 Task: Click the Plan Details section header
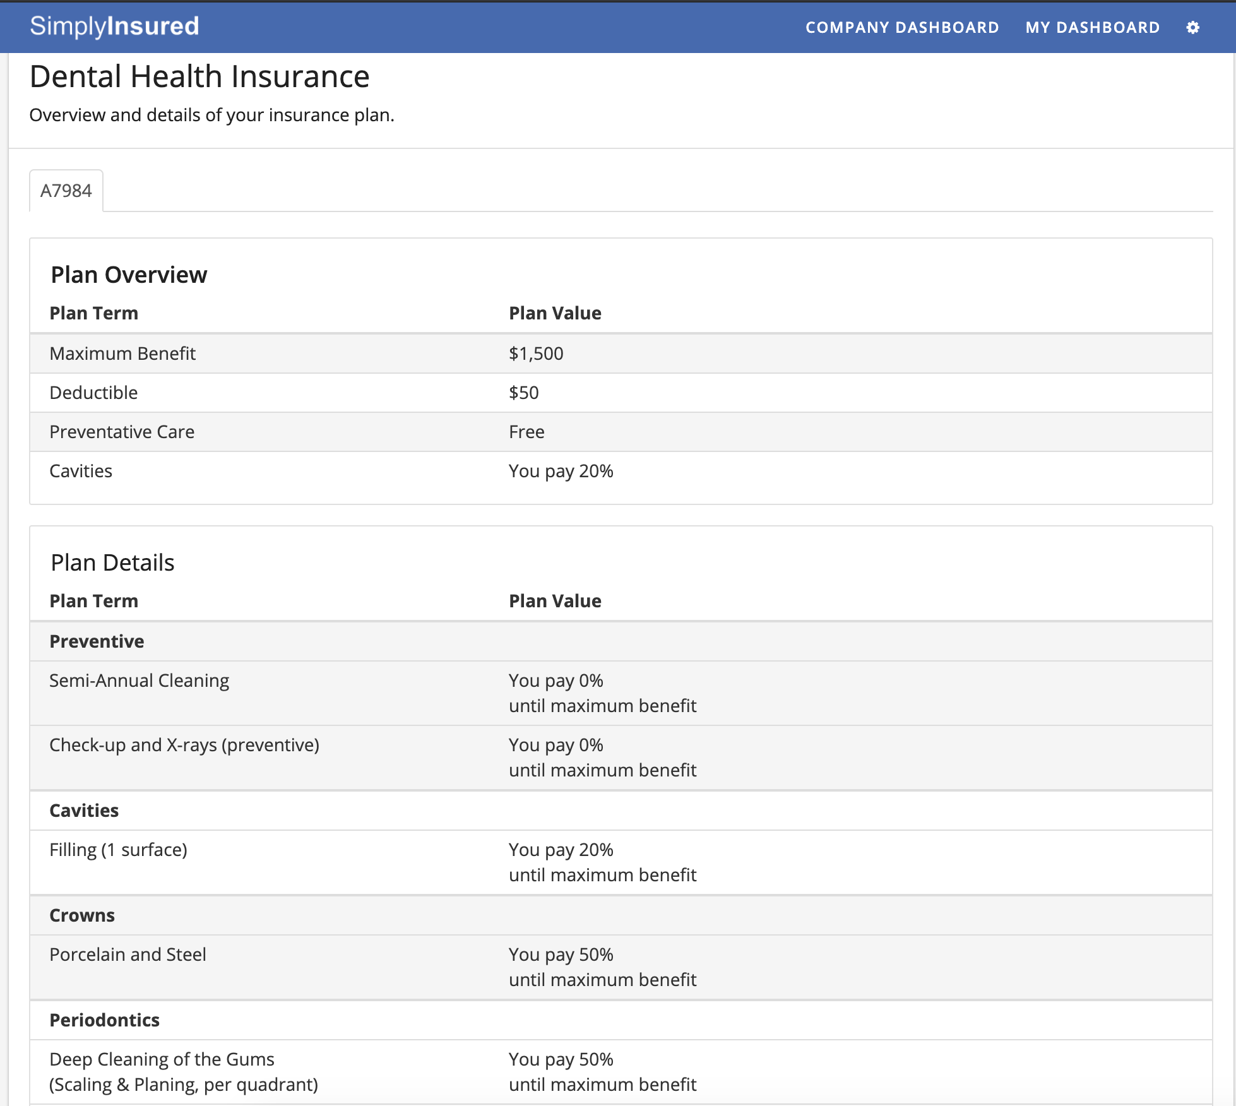pyautogui.click(x=113, y=562)
